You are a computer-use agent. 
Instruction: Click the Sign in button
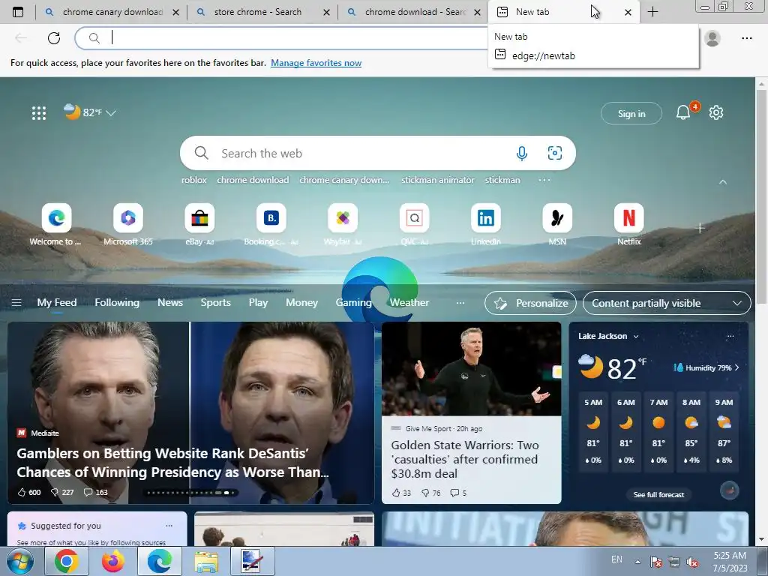click(631, 114)
